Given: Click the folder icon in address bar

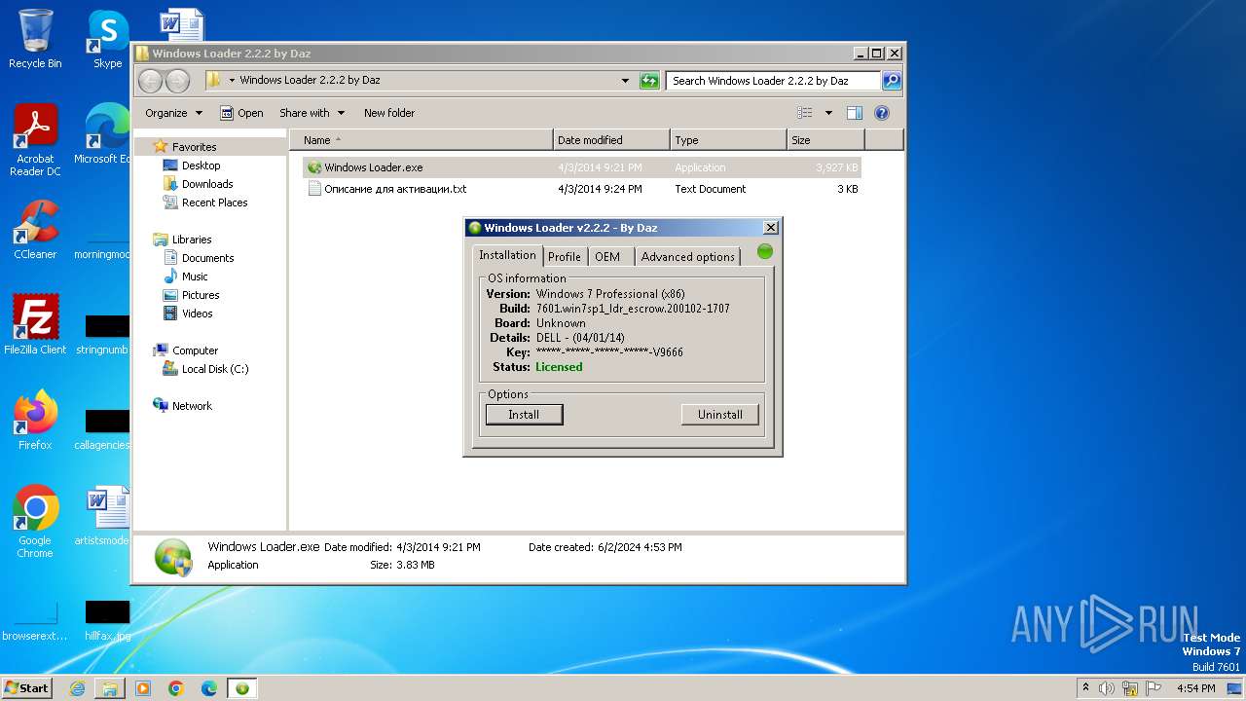Looking at the screenshot, I should (x=213, y=81).
